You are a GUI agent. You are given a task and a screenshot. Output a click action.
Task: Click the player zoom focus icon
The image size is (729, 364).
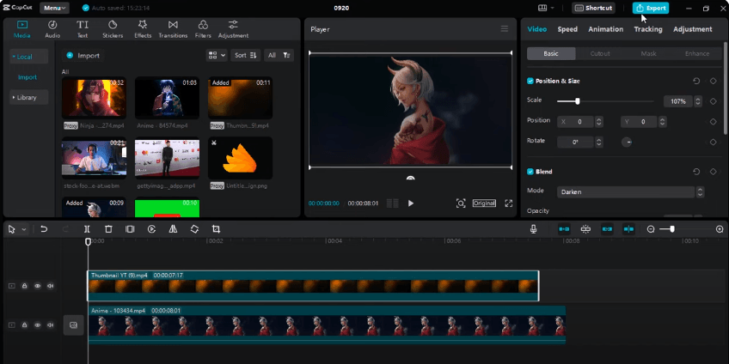coord(461,203)
